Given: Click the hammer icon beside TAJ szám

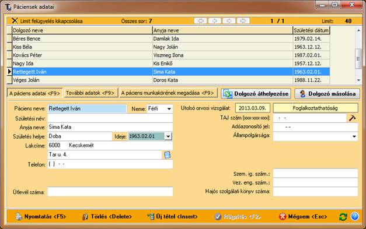Looking at the screenshot, I should click(x=352, y=118).
